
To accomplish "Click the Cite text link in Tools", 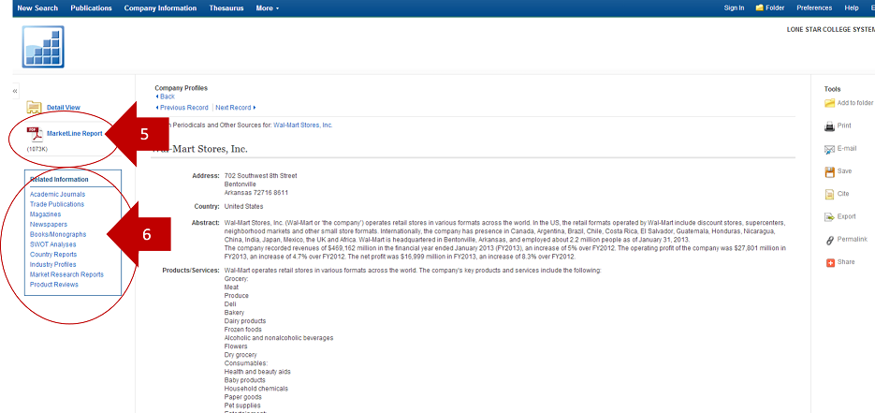I will (x=843, y=194).
